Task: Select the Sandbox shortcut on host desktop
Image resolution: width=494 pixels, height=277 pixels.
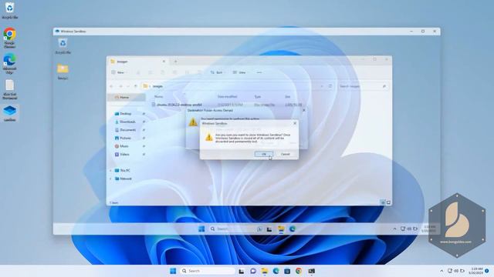Action: point(10,113)
